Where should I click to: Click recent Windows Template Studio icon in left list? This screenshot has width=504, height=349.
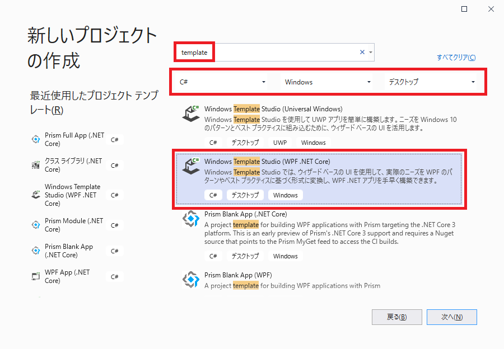coord(36,195)
